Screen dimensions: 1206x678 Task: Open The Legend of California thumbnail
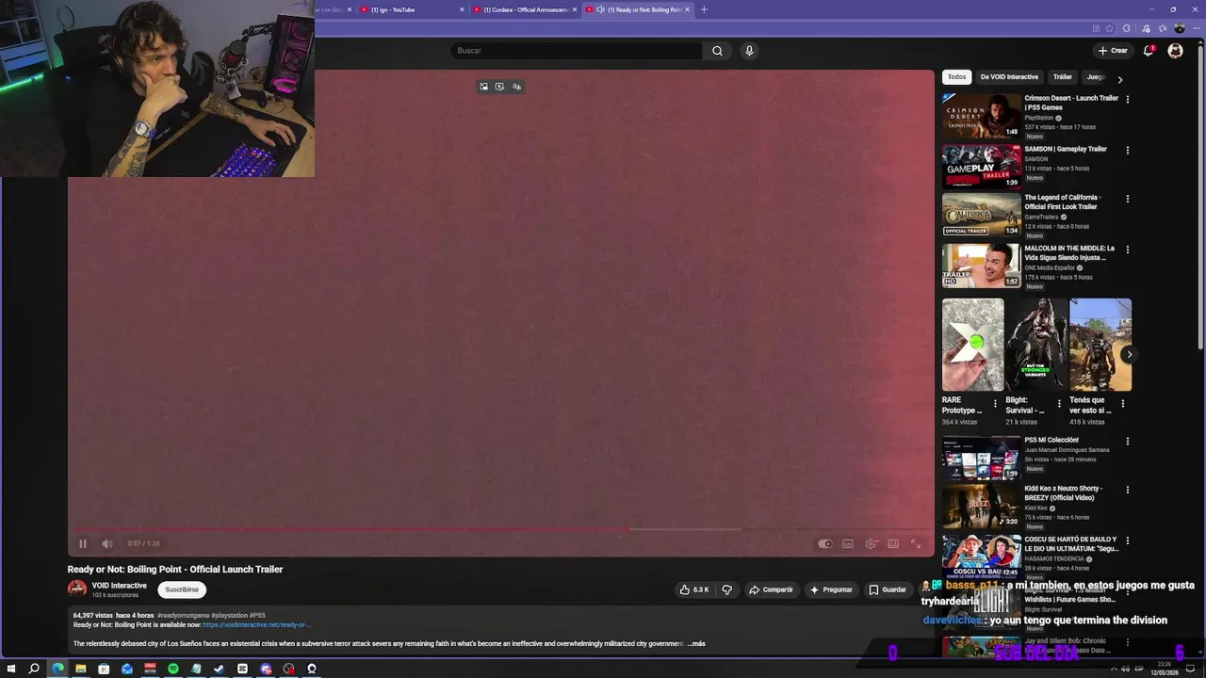982,215
